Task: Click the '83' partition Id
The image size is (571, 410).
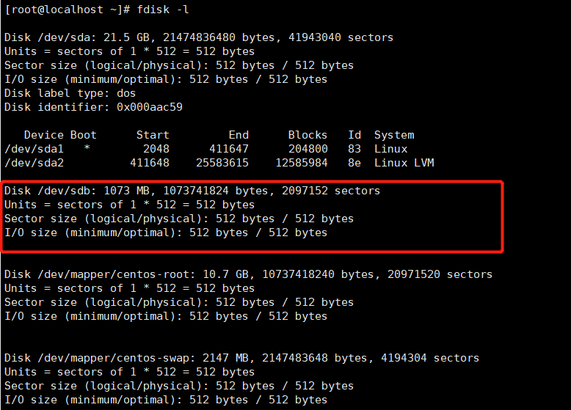Action: (x=354, y=149)
